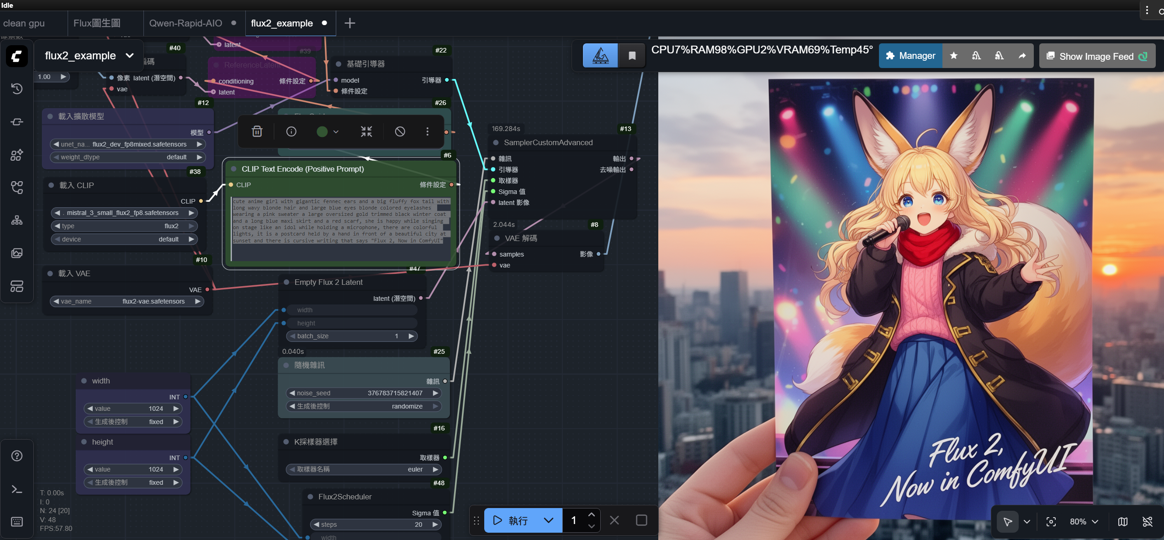Click the noise_seed value field
This screenshot has width=1164, height=540.
(x=364, y=393)
